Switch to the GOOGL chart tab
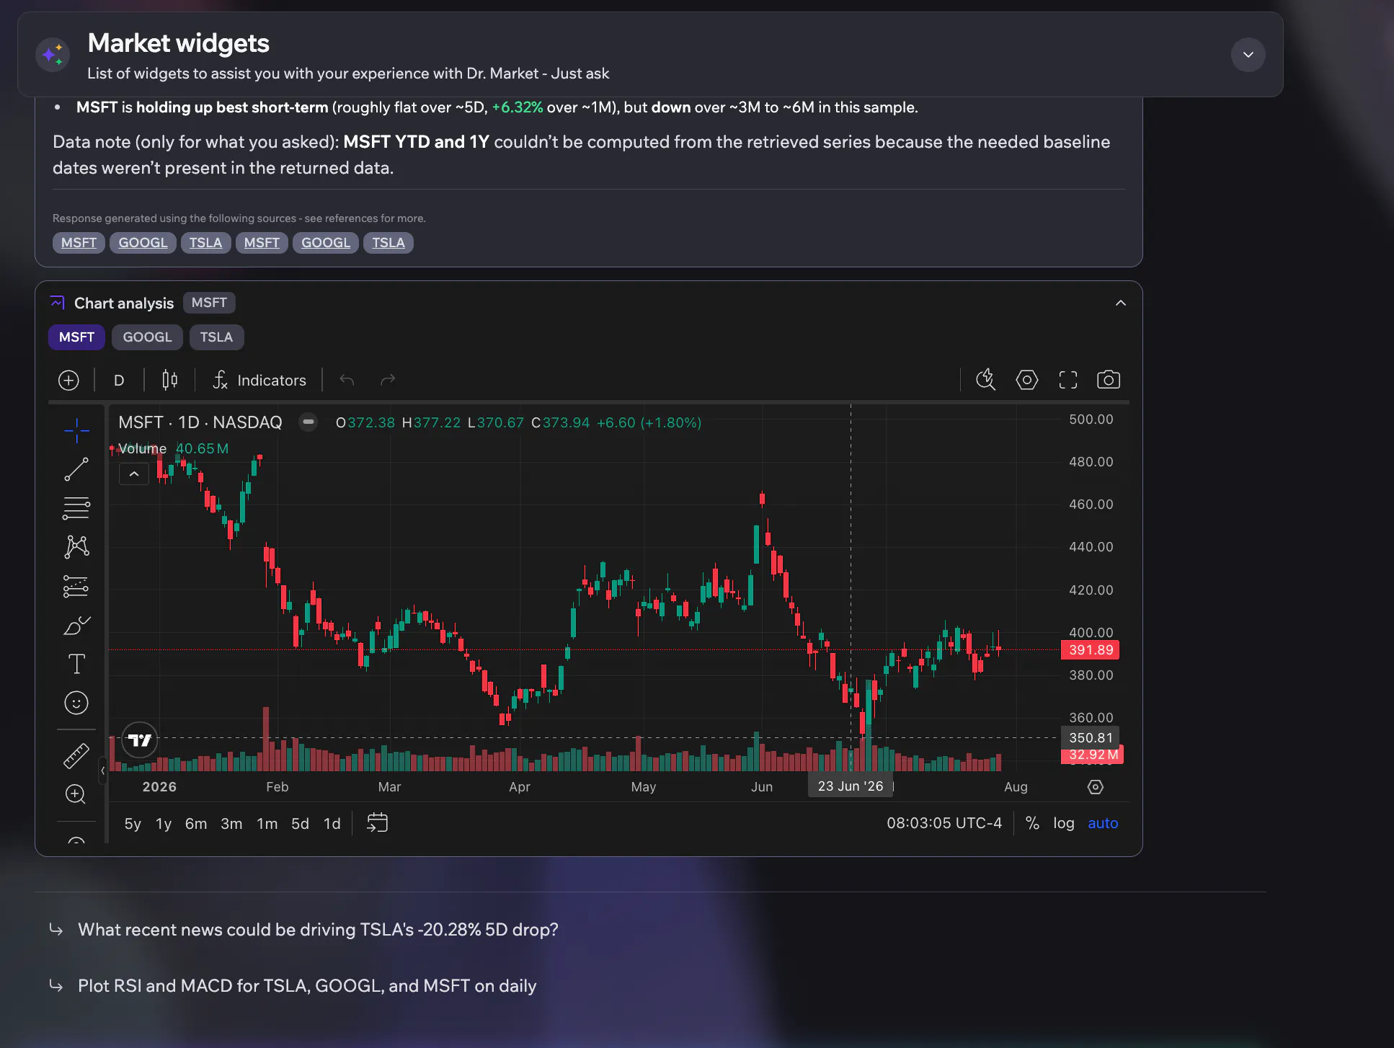Screen dimensions: 1394x1048 [147, 337]
